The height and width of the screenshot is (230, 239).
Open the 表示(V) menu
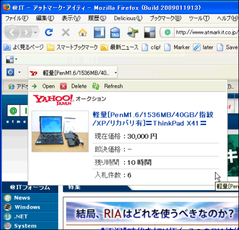tap(71, 18)
